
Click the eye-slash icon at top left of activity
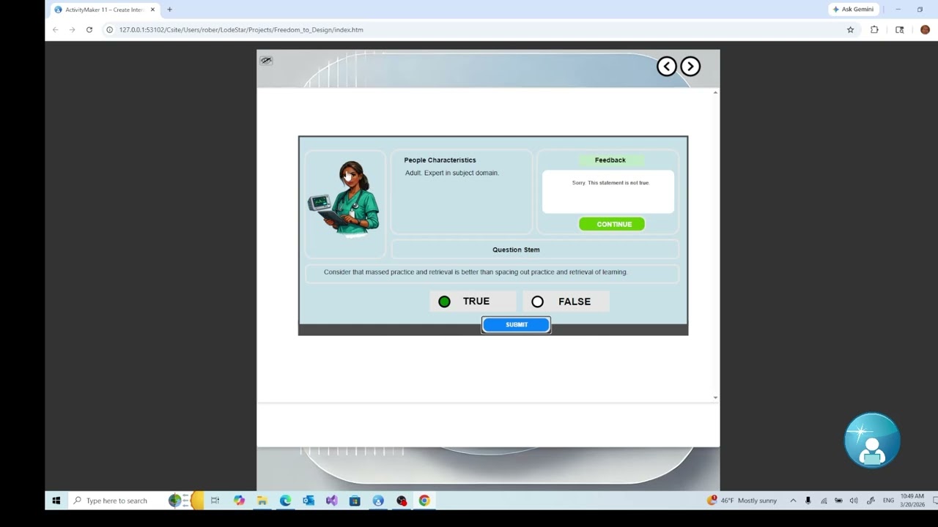266,61
